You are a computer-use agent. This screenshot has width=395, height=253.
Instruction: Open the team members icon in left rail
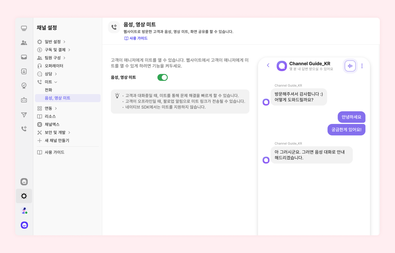pos(24,43)
